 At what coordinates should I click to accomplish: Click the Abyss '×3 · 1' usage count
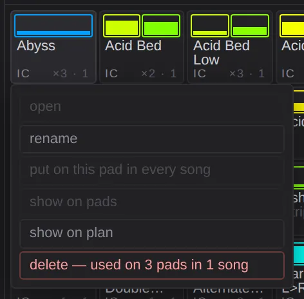coord(70,73)
